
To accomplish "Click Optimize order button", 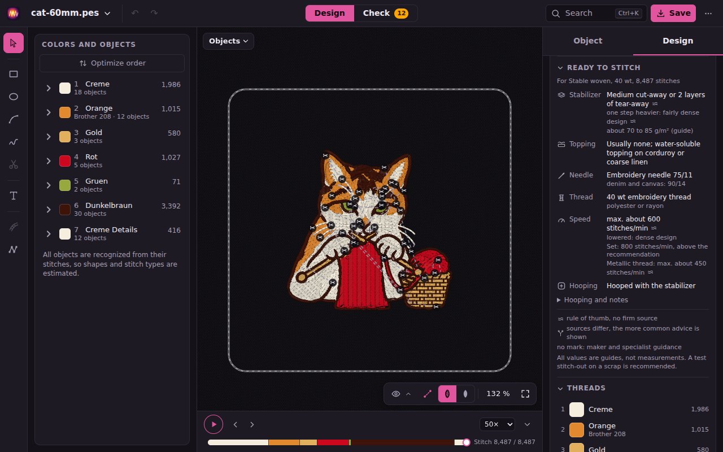I will click(x=112, y=63).
